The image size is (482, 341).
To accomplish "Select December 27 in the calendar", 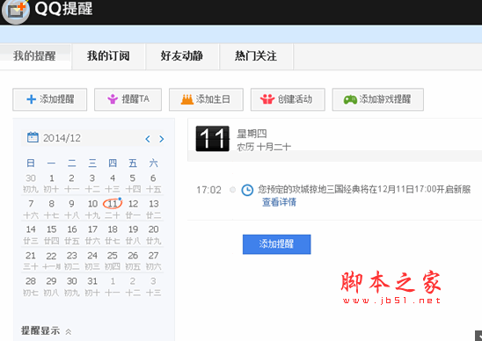I will 153,256.
